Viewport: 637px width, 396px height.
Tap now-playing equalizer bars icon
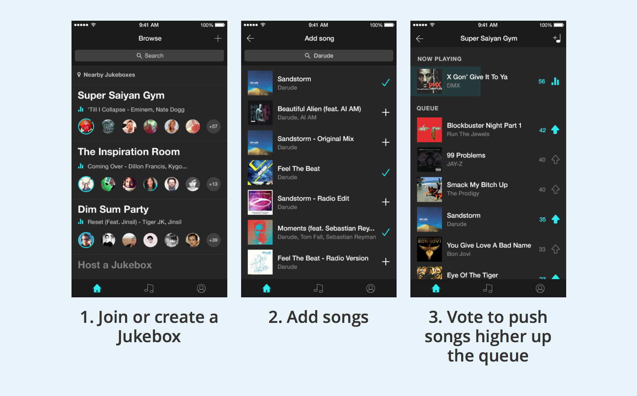click(555, 81)
